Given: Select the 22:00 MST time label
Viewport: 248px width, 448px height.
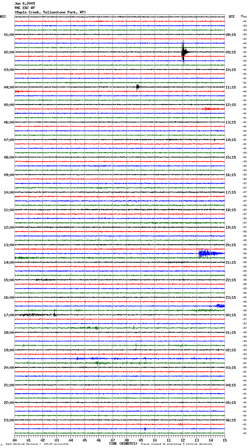Looking at the screenshot, I should pyautogui.click(x=9, y=403).
